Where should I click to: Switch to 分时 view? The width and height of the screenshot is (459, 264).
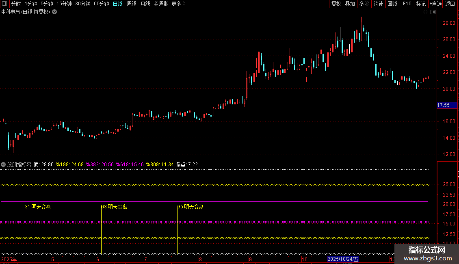click(16, 4)
